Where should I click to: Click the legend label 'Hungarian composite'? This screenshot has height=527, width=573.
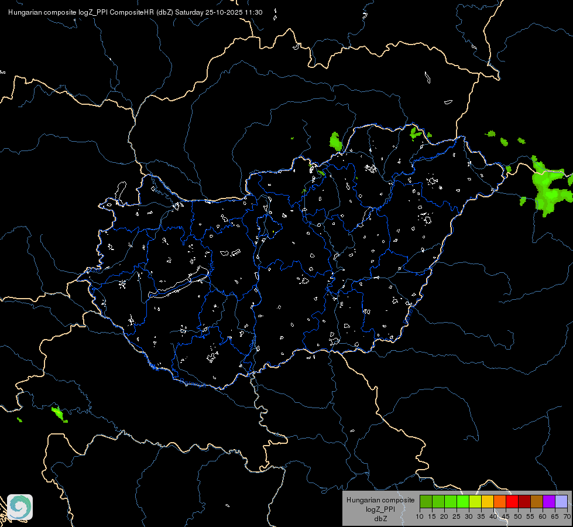pos(380,500)
